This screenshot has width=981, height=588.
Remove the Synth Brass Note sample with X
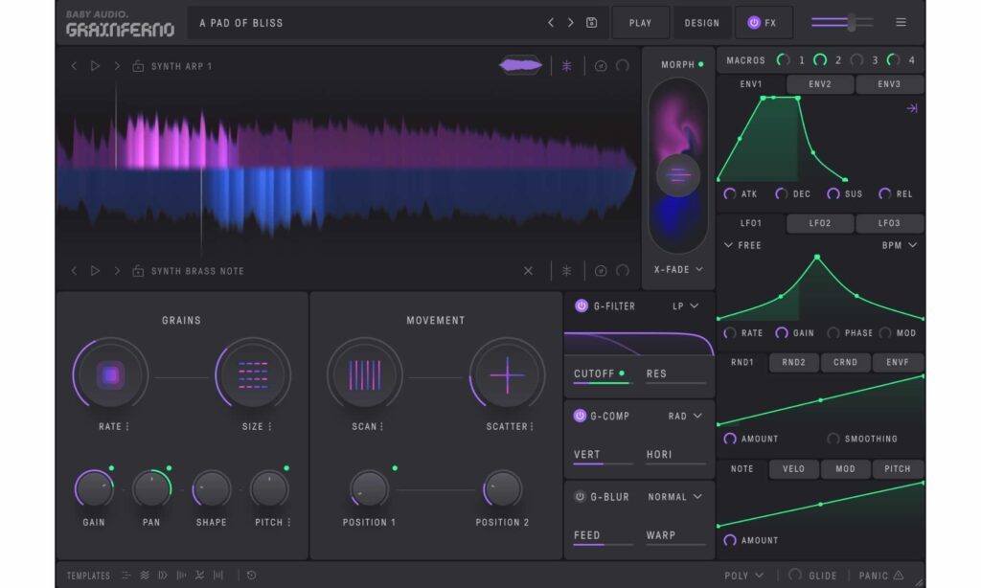click(528, 271)
